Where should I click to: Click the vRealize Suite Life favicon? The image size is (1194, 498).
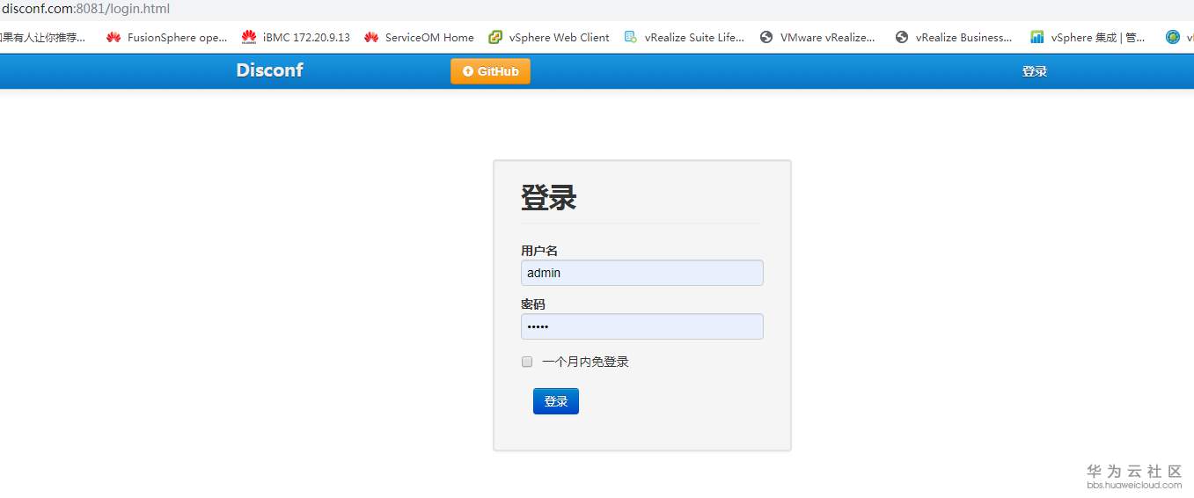click(x=630, y=37)
